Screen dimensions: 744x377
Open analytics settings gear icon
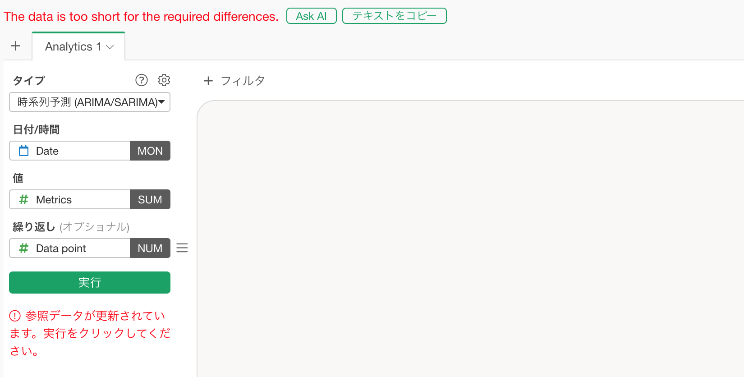click(164, 80)
